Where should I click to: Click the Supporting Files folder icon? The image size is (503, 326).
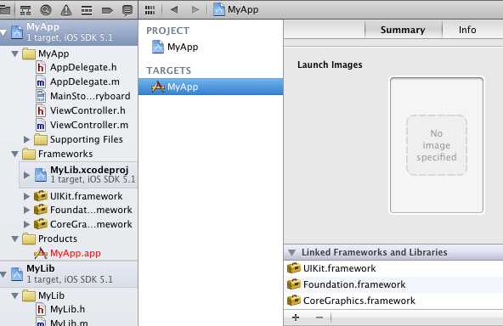[41, 139]
